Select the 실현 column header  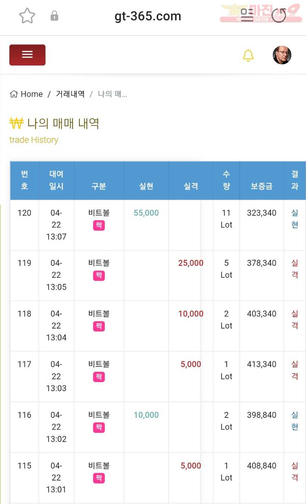pyautogui.click(x=146, y=186)
